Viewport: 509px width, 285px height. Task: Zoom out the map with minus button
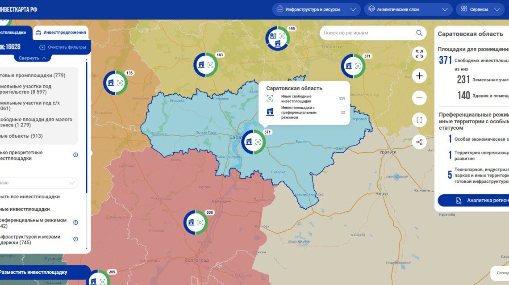click(419, 98)
